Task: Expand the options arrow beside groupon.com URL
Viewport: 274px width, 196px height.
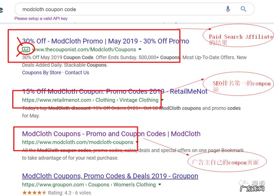Action: pyautogui.click(x=159, y=185)
